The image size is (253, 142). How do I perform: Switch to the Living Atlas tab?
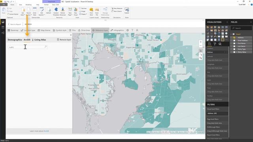(x=39, y=40)
